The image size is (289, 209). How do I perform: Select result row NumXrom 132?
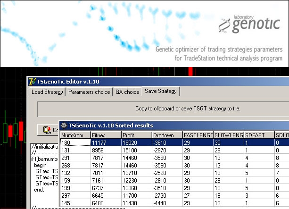(174, 173)
